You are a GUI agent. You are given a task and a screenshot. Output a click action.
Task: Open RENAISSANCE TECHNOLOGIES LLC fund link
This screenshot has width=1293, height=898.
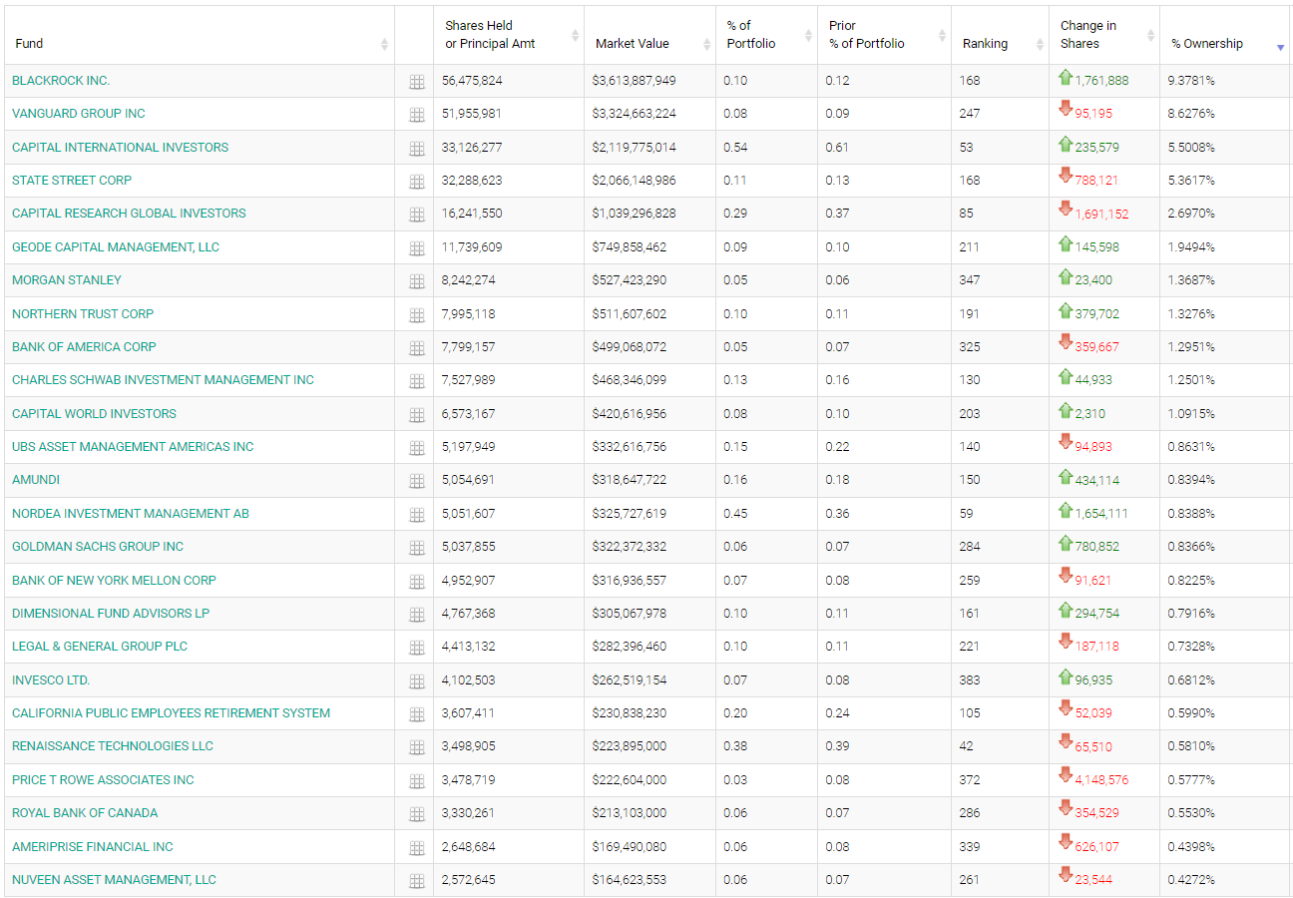[x=113, y=745]
